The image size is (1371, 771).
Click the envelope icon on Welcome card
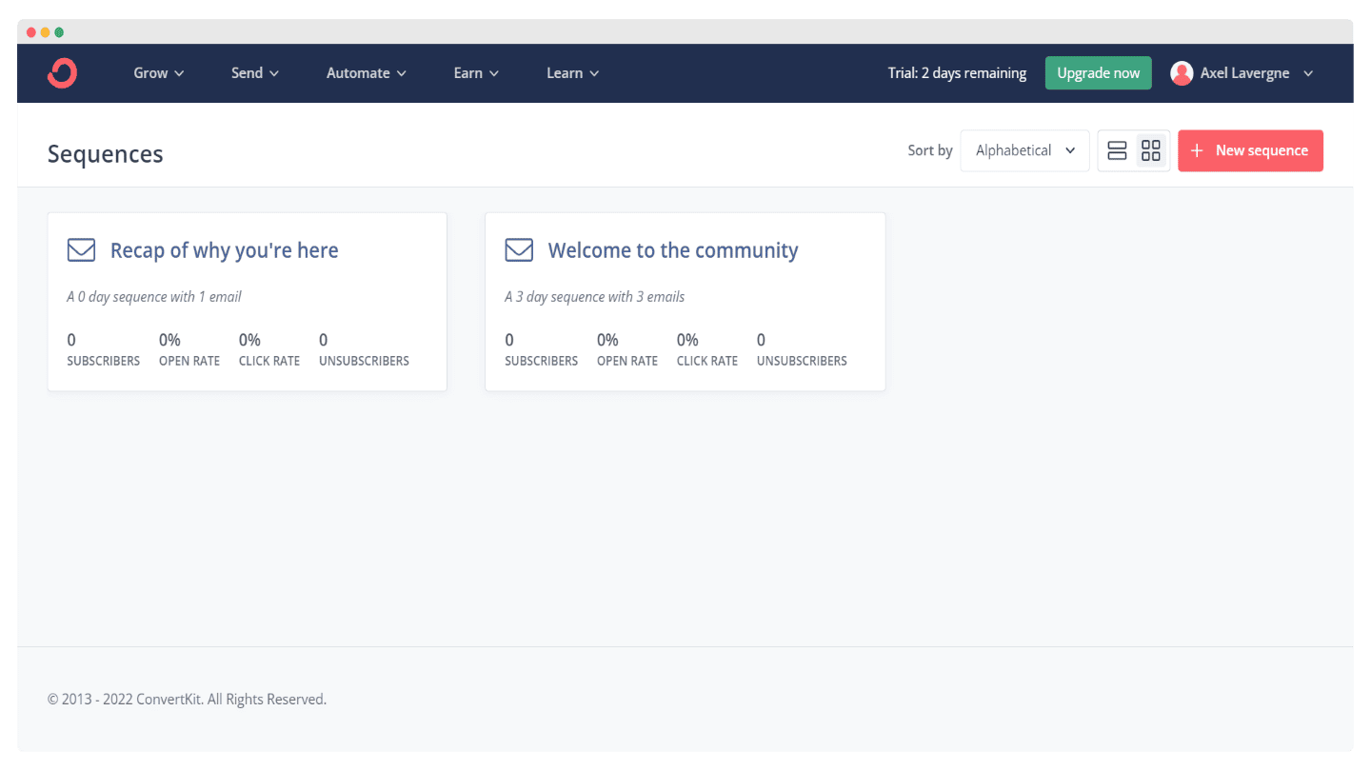coord(519,250)
